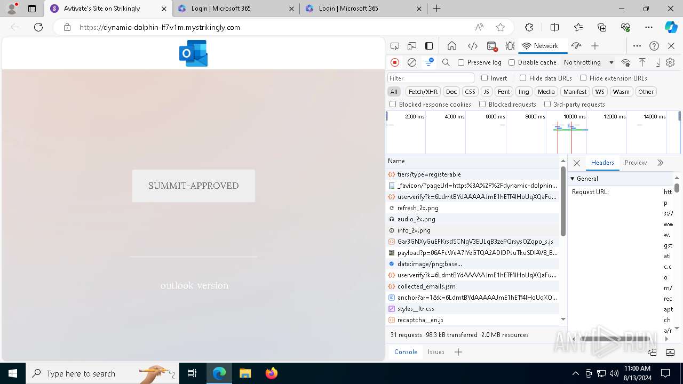Check Blocked requests option
Image resolution: width=683 pixels, height=384 pixels.
(x=482, y=104)
